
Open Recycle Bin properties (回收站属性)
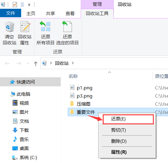pos(25,33)
